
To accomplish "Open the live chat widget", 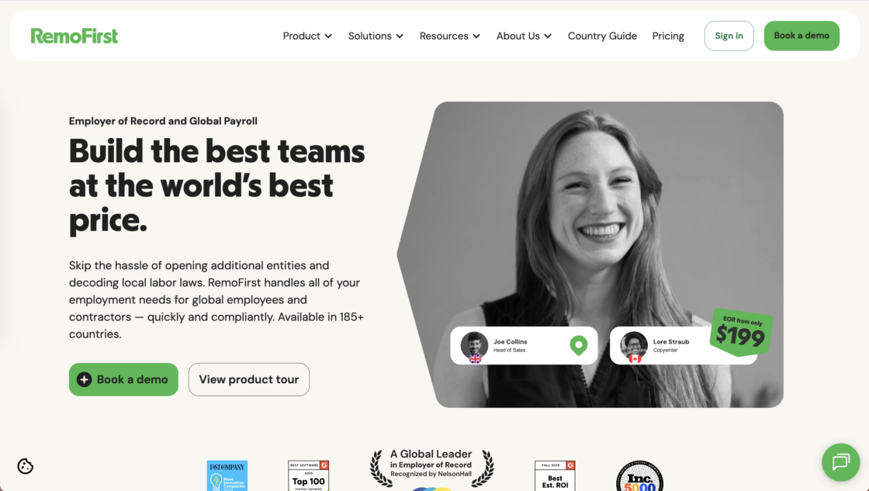I will pyautogui.click(x=841, y=463).
